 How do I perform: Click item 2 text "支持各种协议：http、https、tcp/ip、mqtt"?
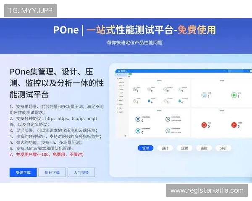(x=57, y=119)
